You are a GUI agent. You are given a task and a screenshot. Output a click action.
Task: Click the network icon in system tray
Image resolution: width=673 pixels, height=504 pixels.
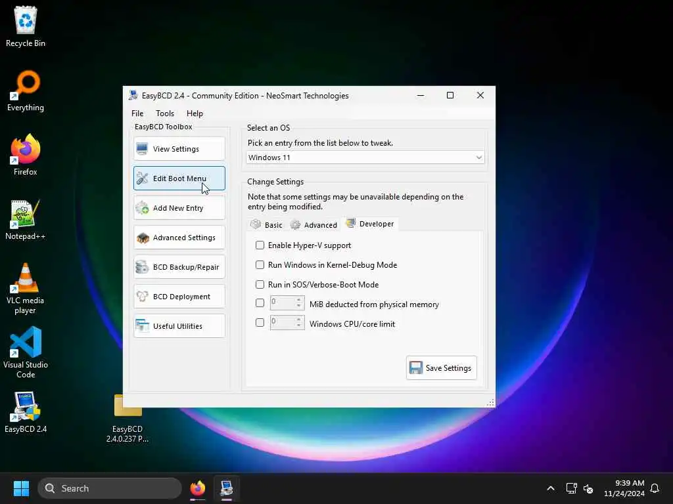(x=571, y=488)
